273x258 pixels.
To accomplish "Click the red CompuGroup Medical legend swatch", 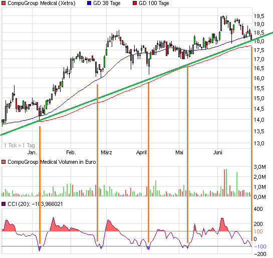I will click(x=4, y=3).
